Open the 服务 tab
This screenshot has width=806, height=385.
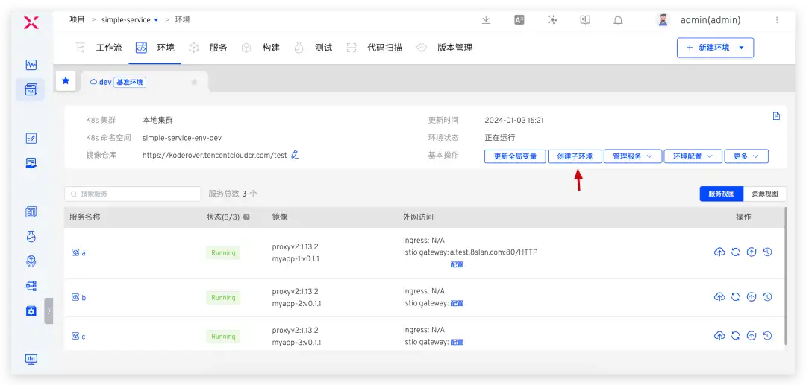[208, 48]
